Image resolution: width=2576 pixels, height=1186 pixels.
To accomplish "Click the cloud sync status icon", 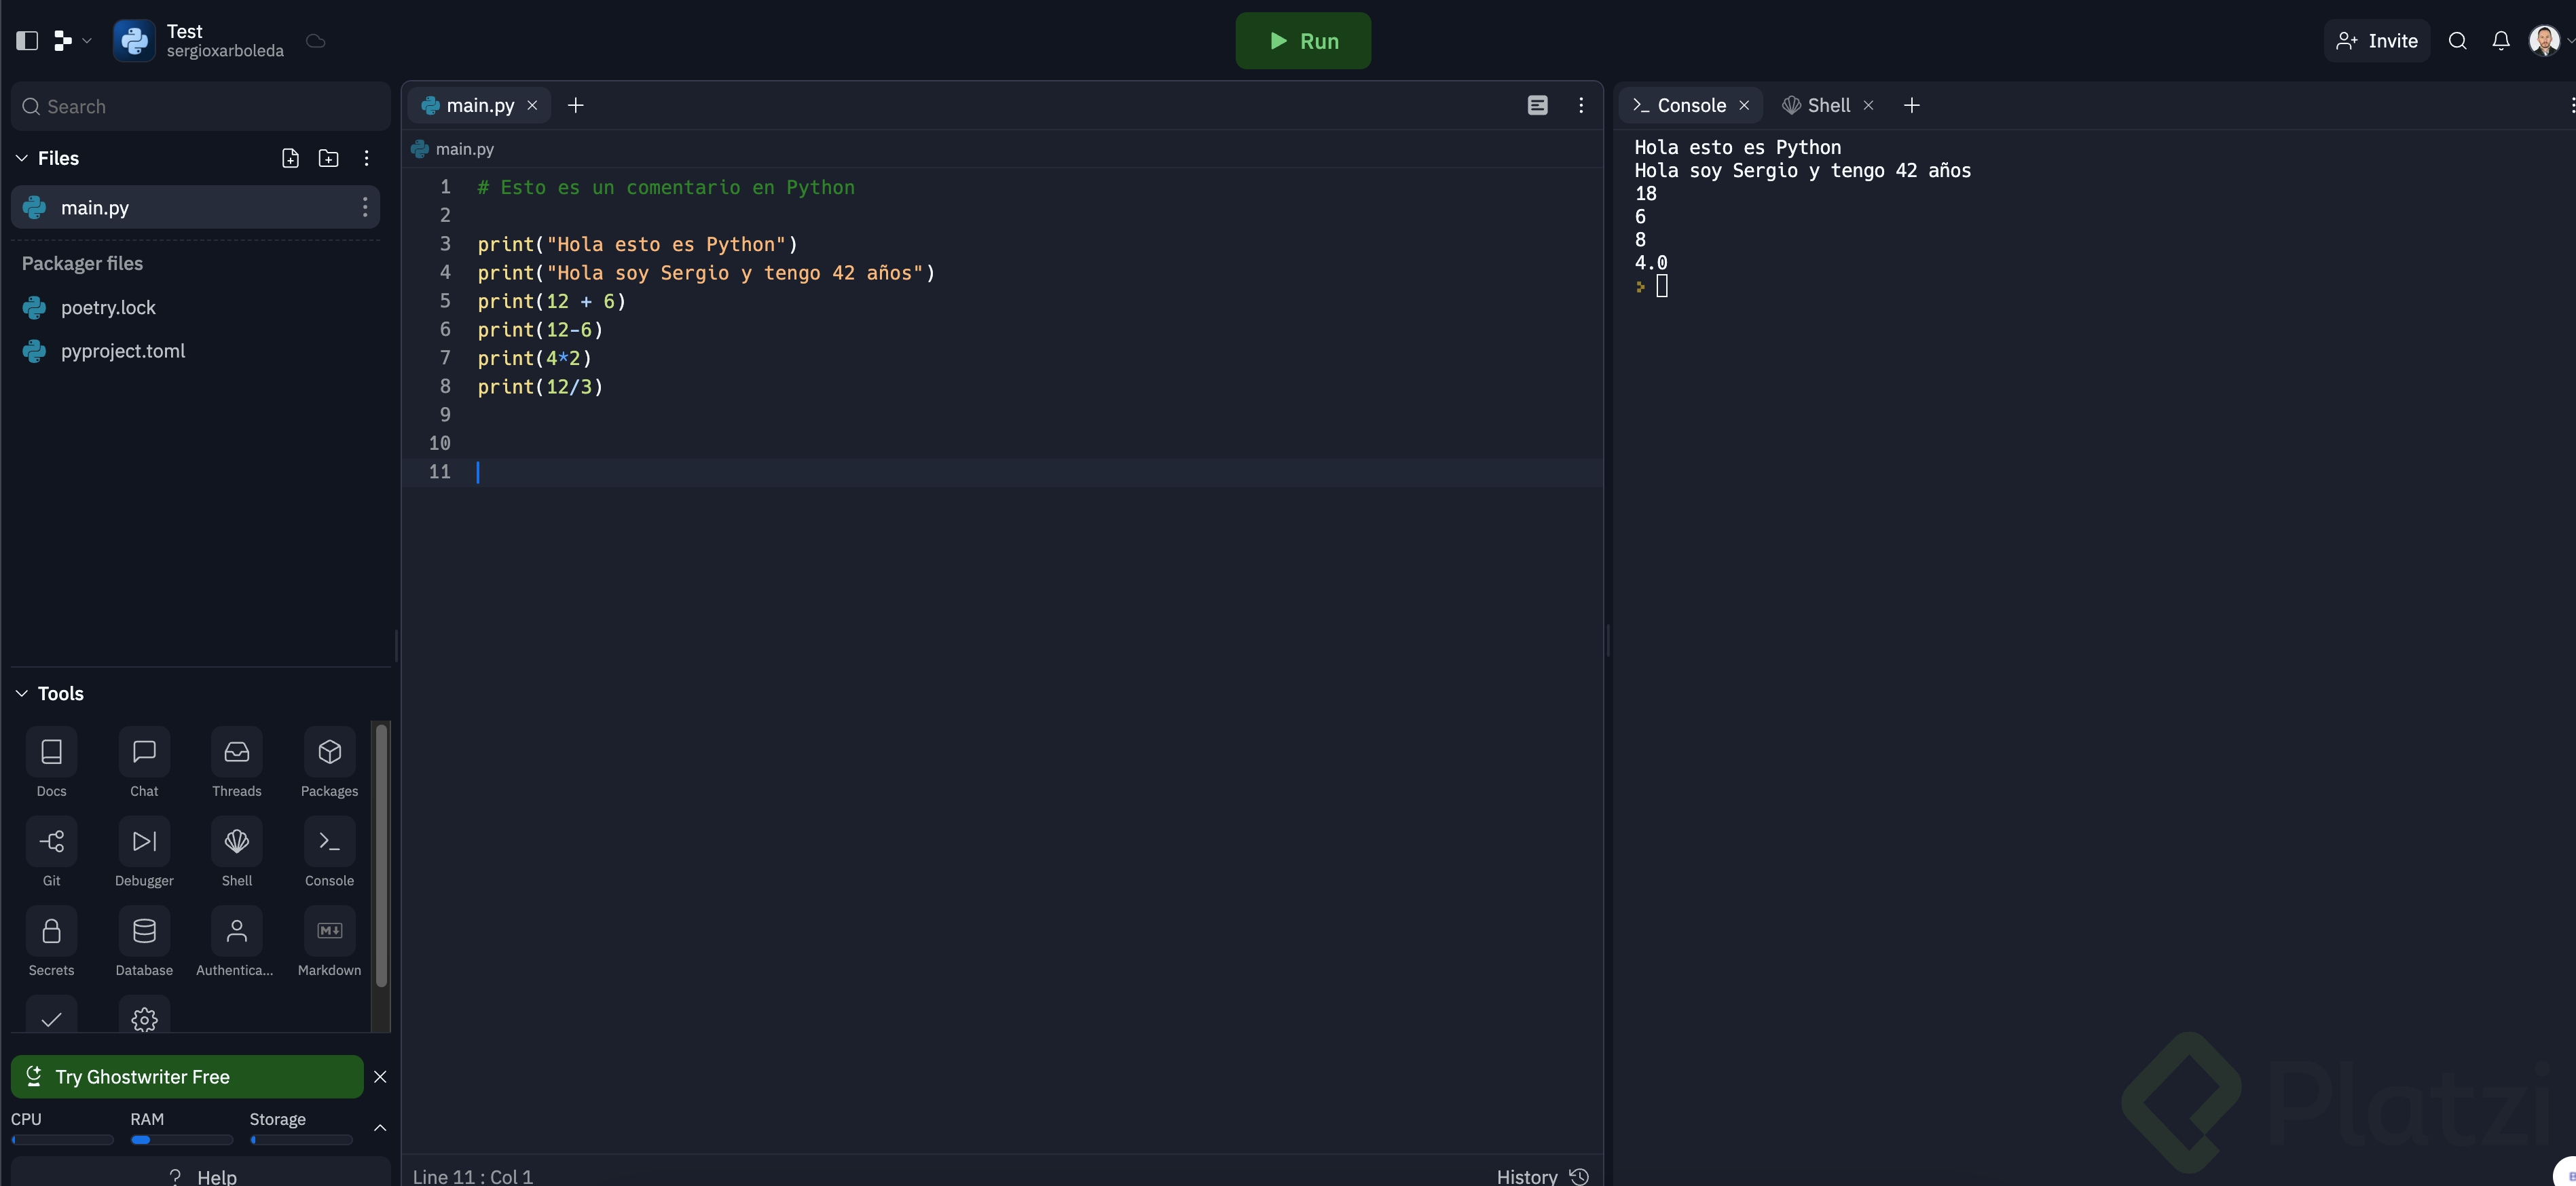I will coord(316,41).
